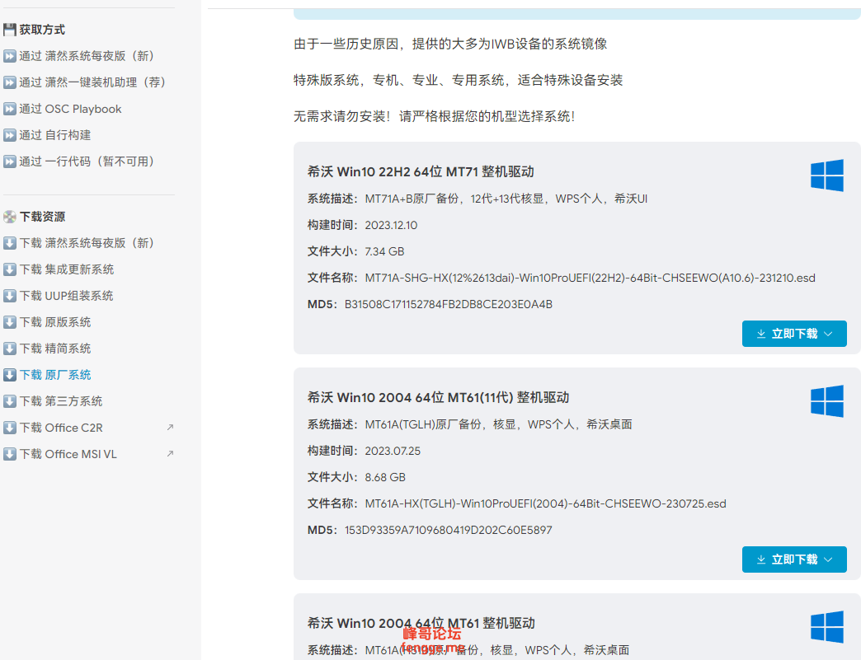Go to 通过 OSC Playbook
Screen dimensions: 861x660
[70, 109]
